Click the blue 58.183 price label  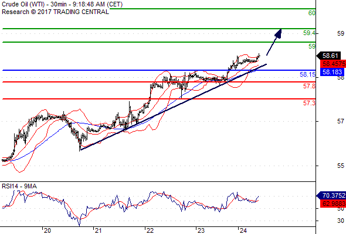[332, 72]
